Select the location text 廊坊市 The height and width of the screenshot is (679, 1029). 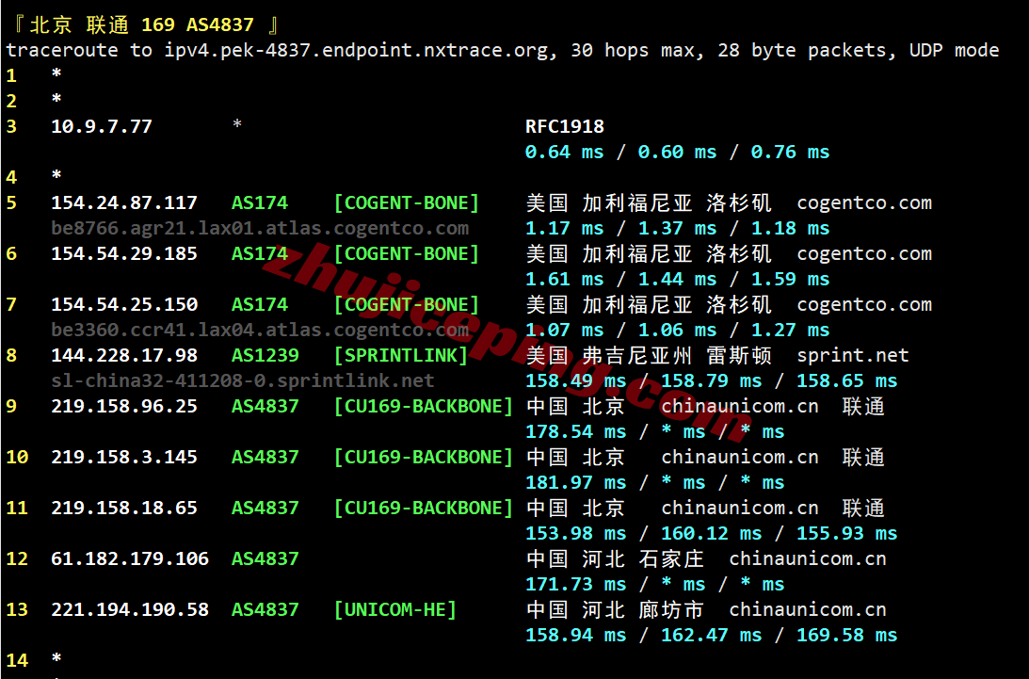[671, 609]
